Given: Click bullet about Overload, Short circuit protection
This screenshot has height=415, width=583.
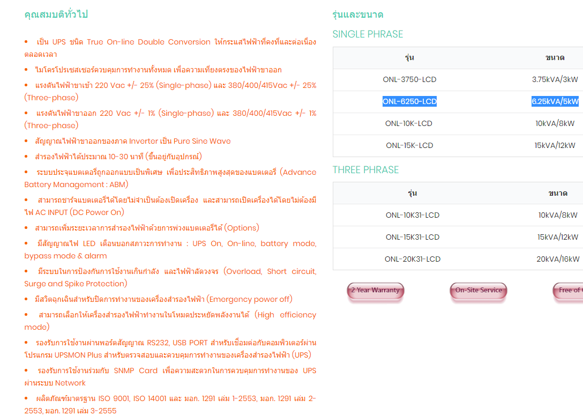Looking at the screenshot, I should pyautogui.click(x=170, y=278).
